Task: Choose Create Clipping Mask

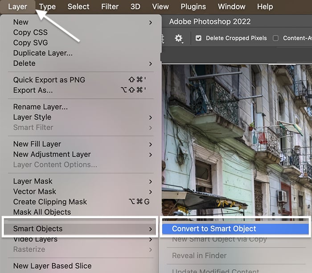Action: tap(81, 202)
